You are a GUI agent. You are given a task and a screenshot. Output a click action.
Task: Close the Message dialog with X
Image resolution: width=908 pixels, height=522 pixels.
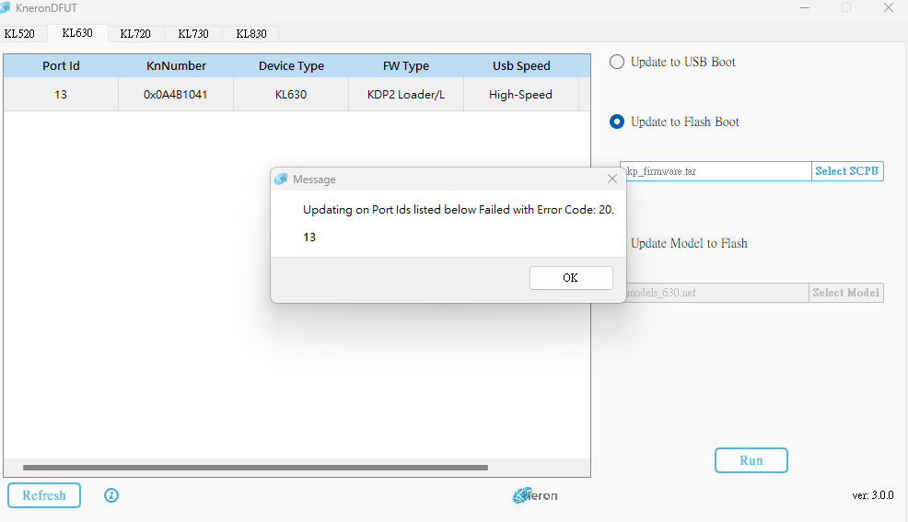612,179
